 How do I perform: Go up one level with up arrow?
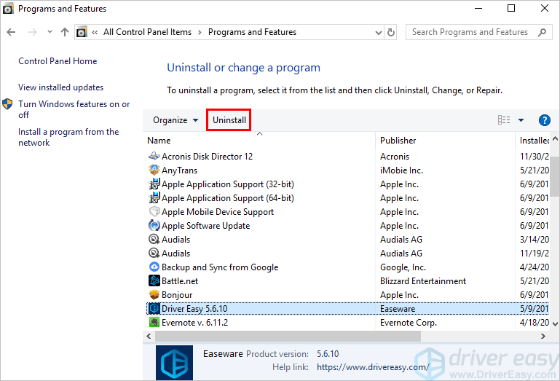(x=65, y=32)
